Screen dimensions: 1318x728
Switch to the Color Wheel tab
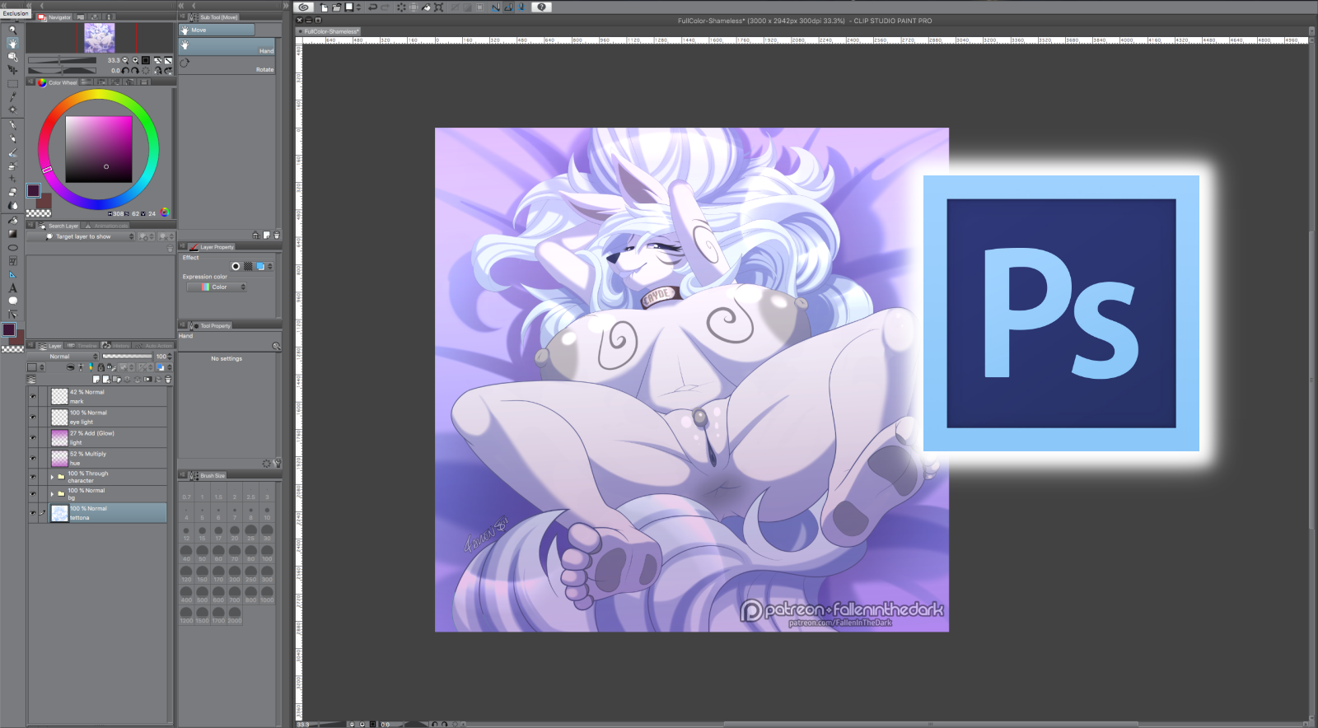(58, 82)
